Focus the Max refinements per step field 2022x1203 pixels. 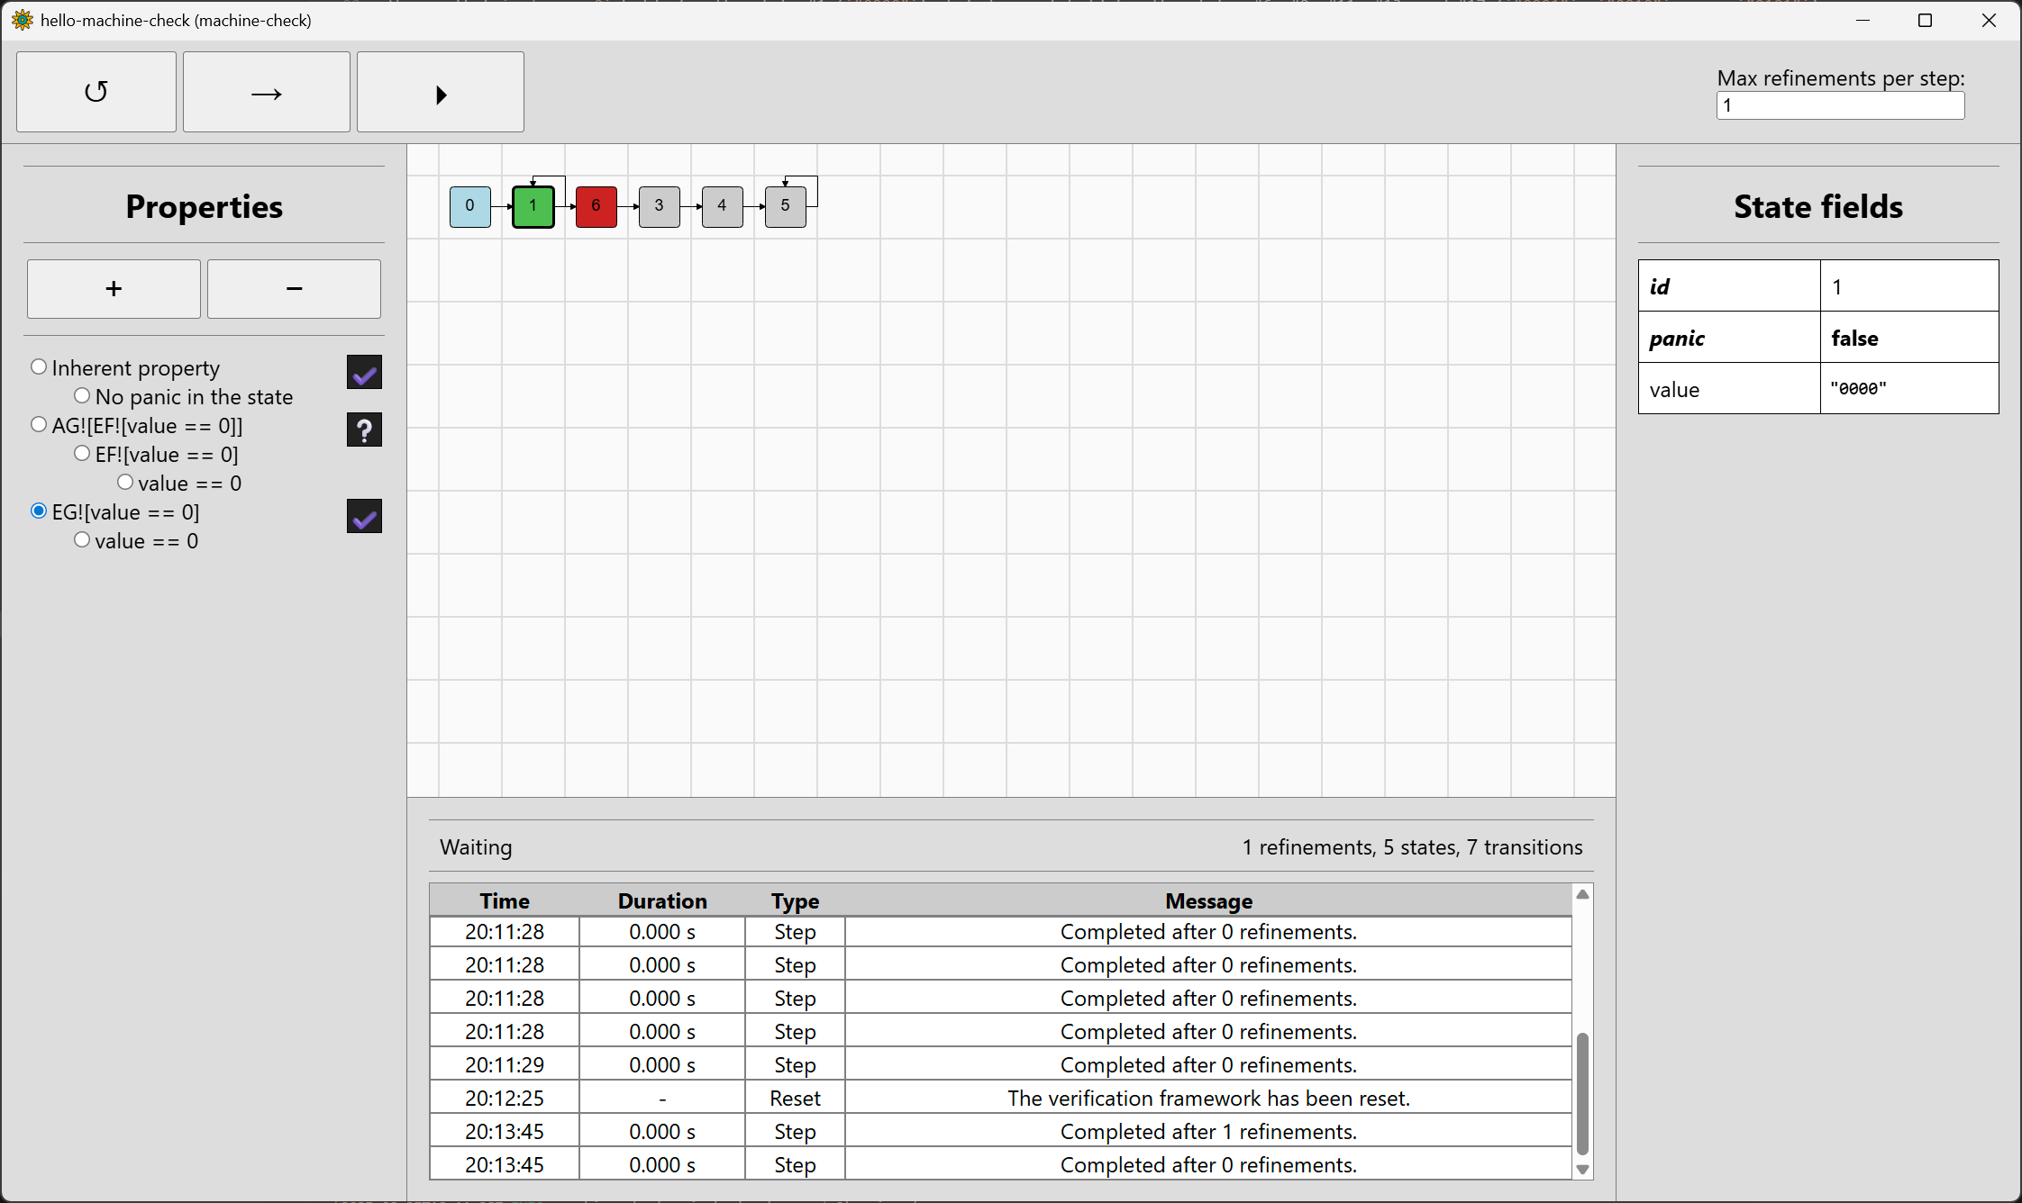[1839, 105]
